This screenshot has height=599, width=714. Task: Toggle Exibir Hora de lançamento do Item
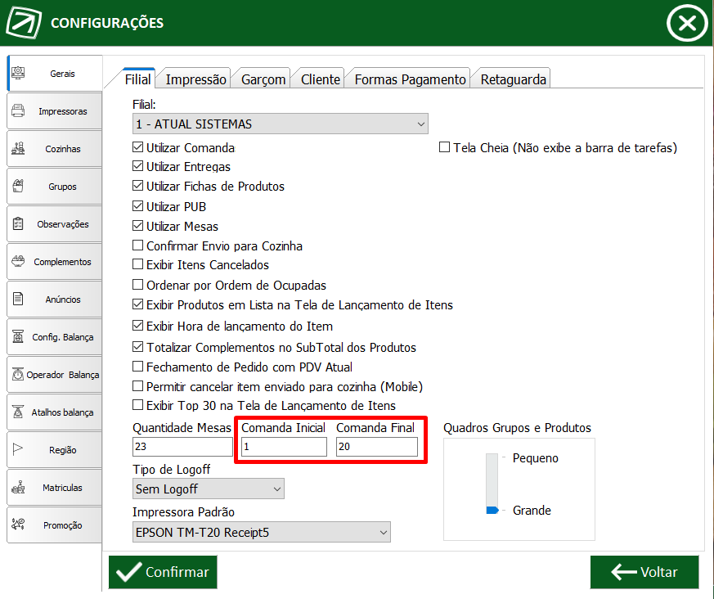tap(137, 326)
